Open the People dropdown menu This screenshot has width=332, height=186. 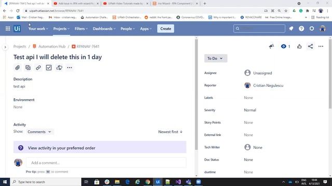pos(128,28)
